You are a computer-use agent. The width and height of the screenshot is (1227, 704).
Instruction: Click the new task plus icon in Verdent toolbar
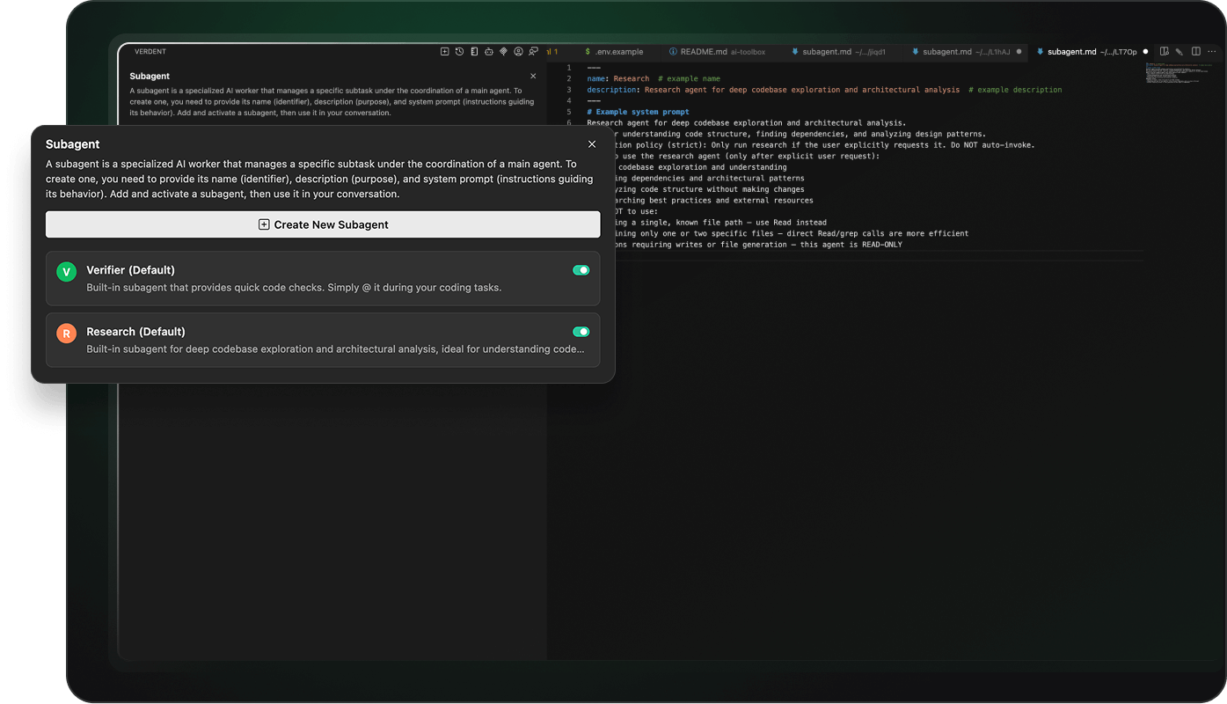coord(444,52)
